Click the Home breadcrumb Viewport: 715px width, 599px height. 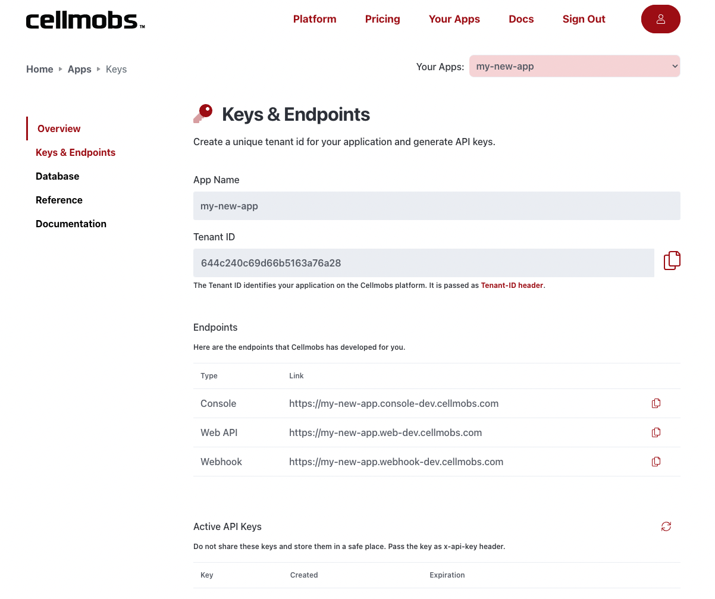(40, 69)
